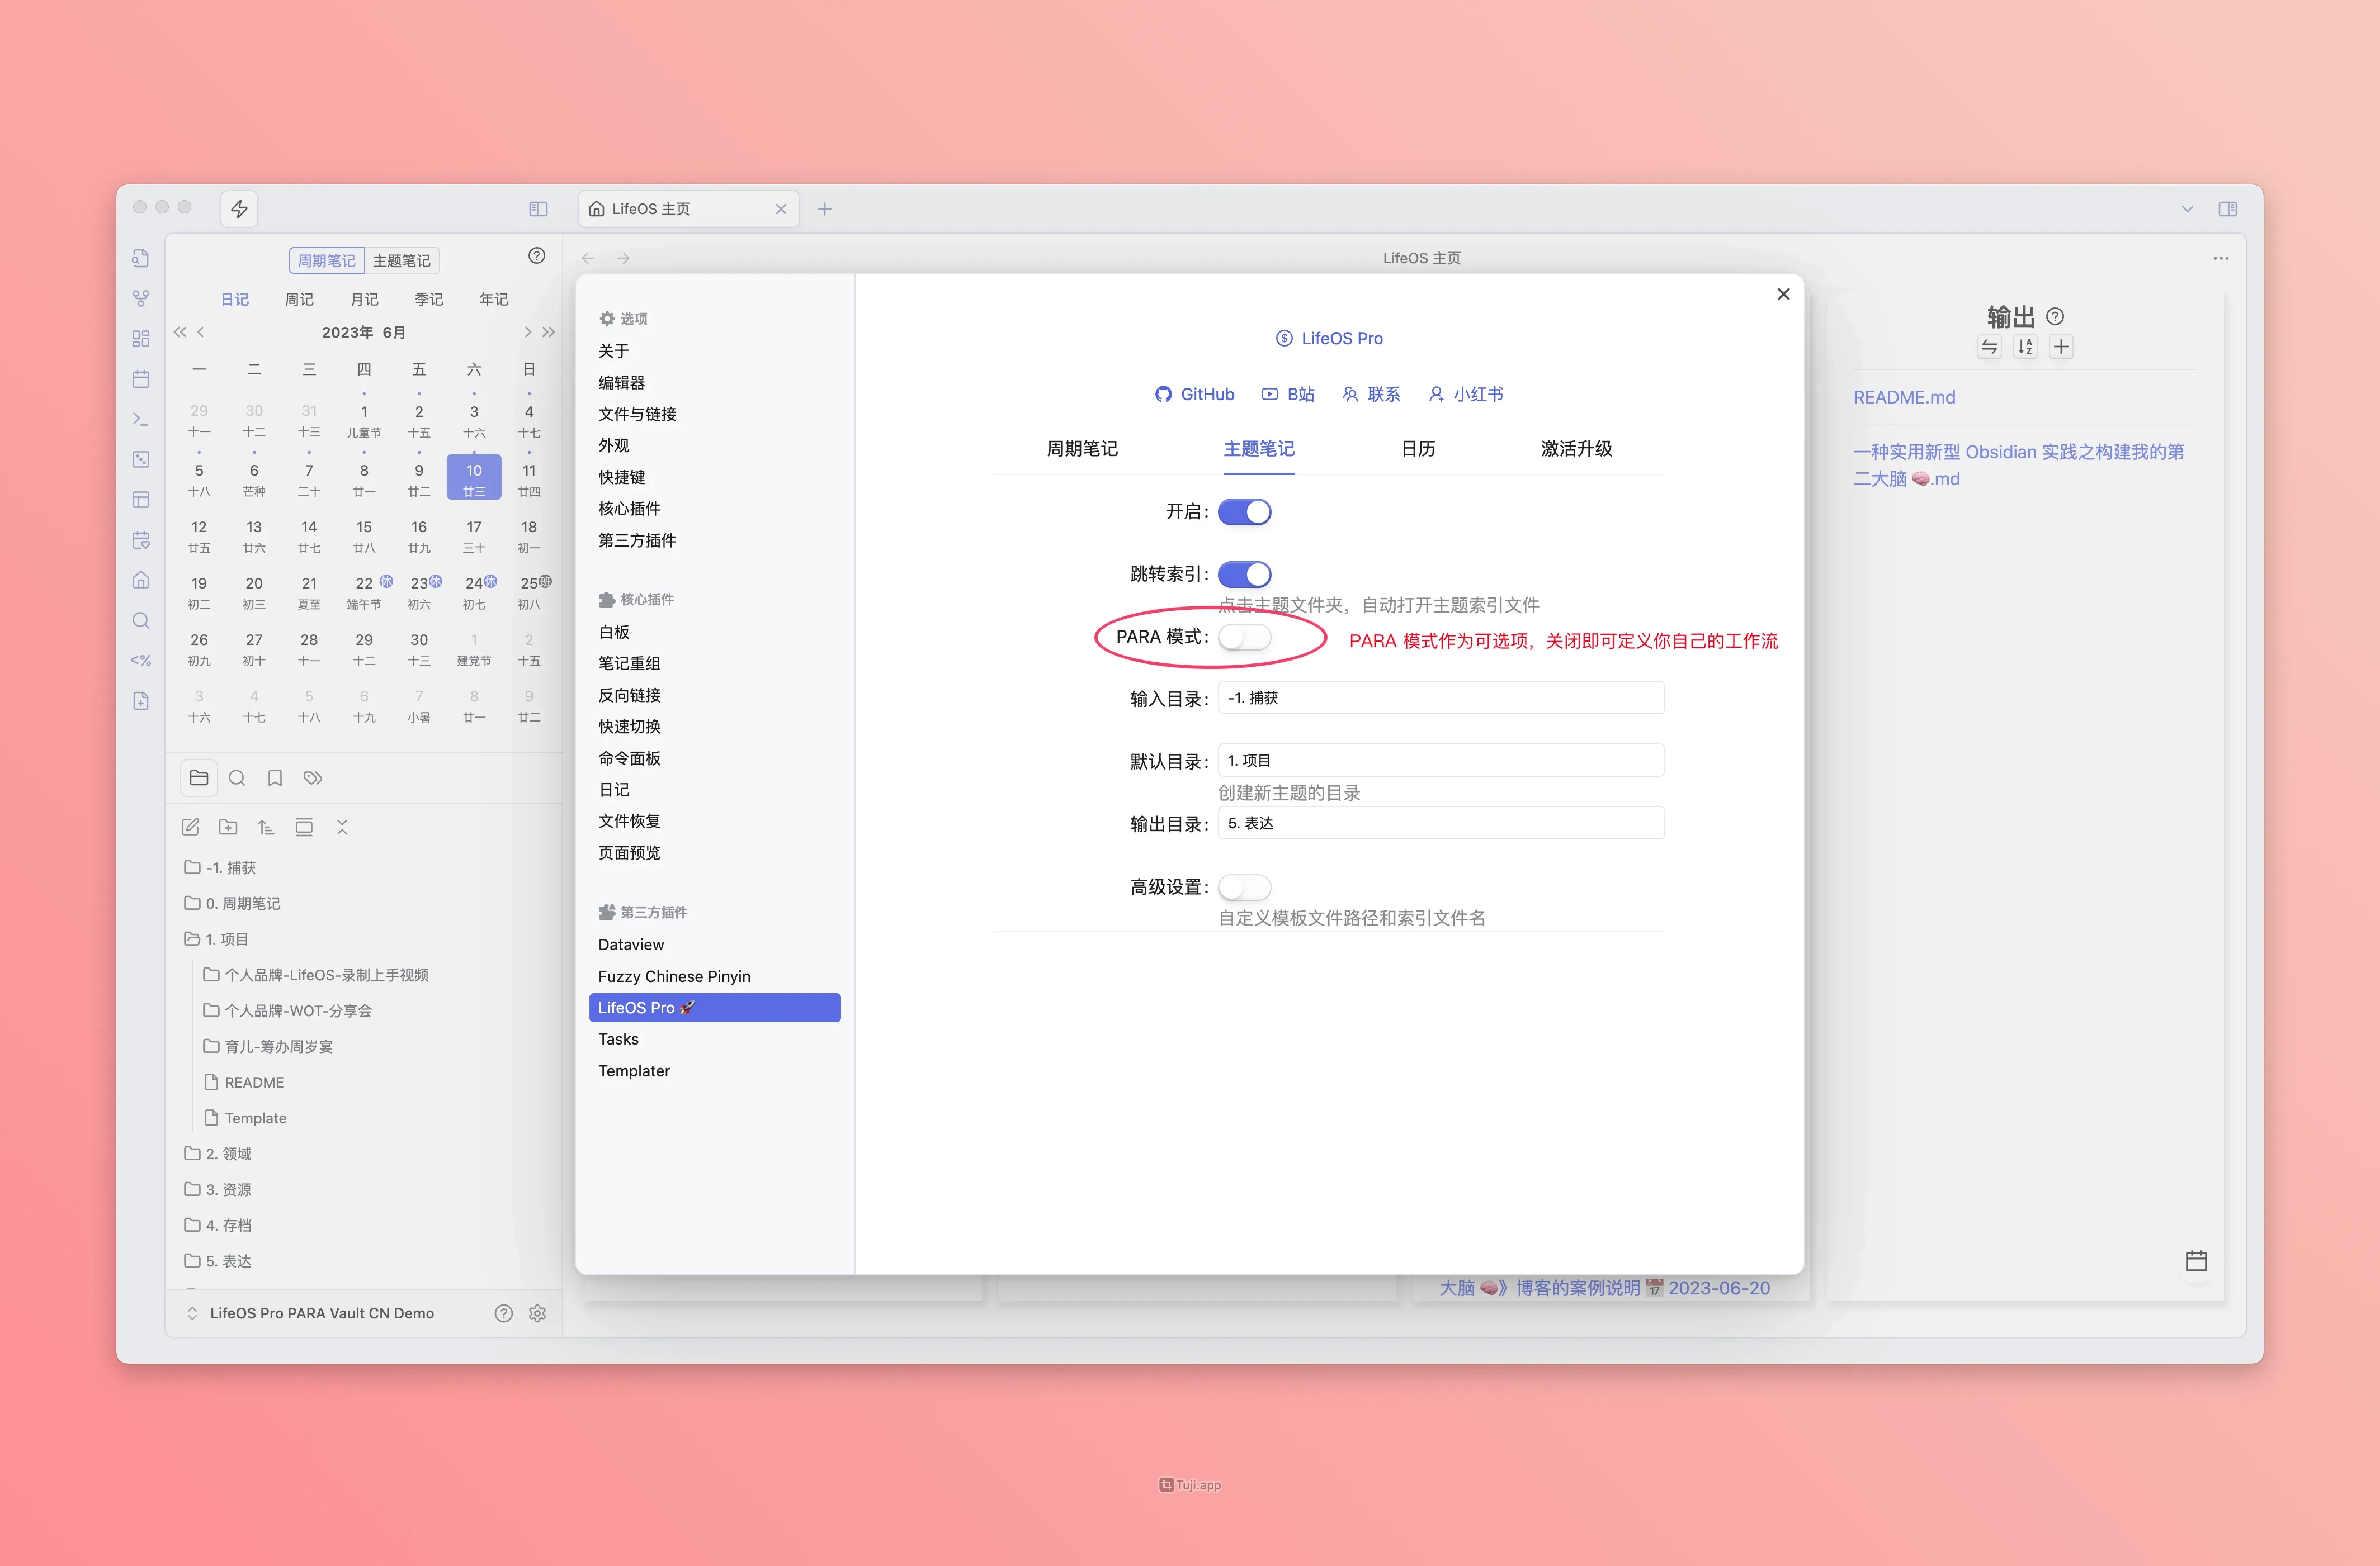Open the 第三方插件 options entry

pyautogui.click(x=637, y=540)
